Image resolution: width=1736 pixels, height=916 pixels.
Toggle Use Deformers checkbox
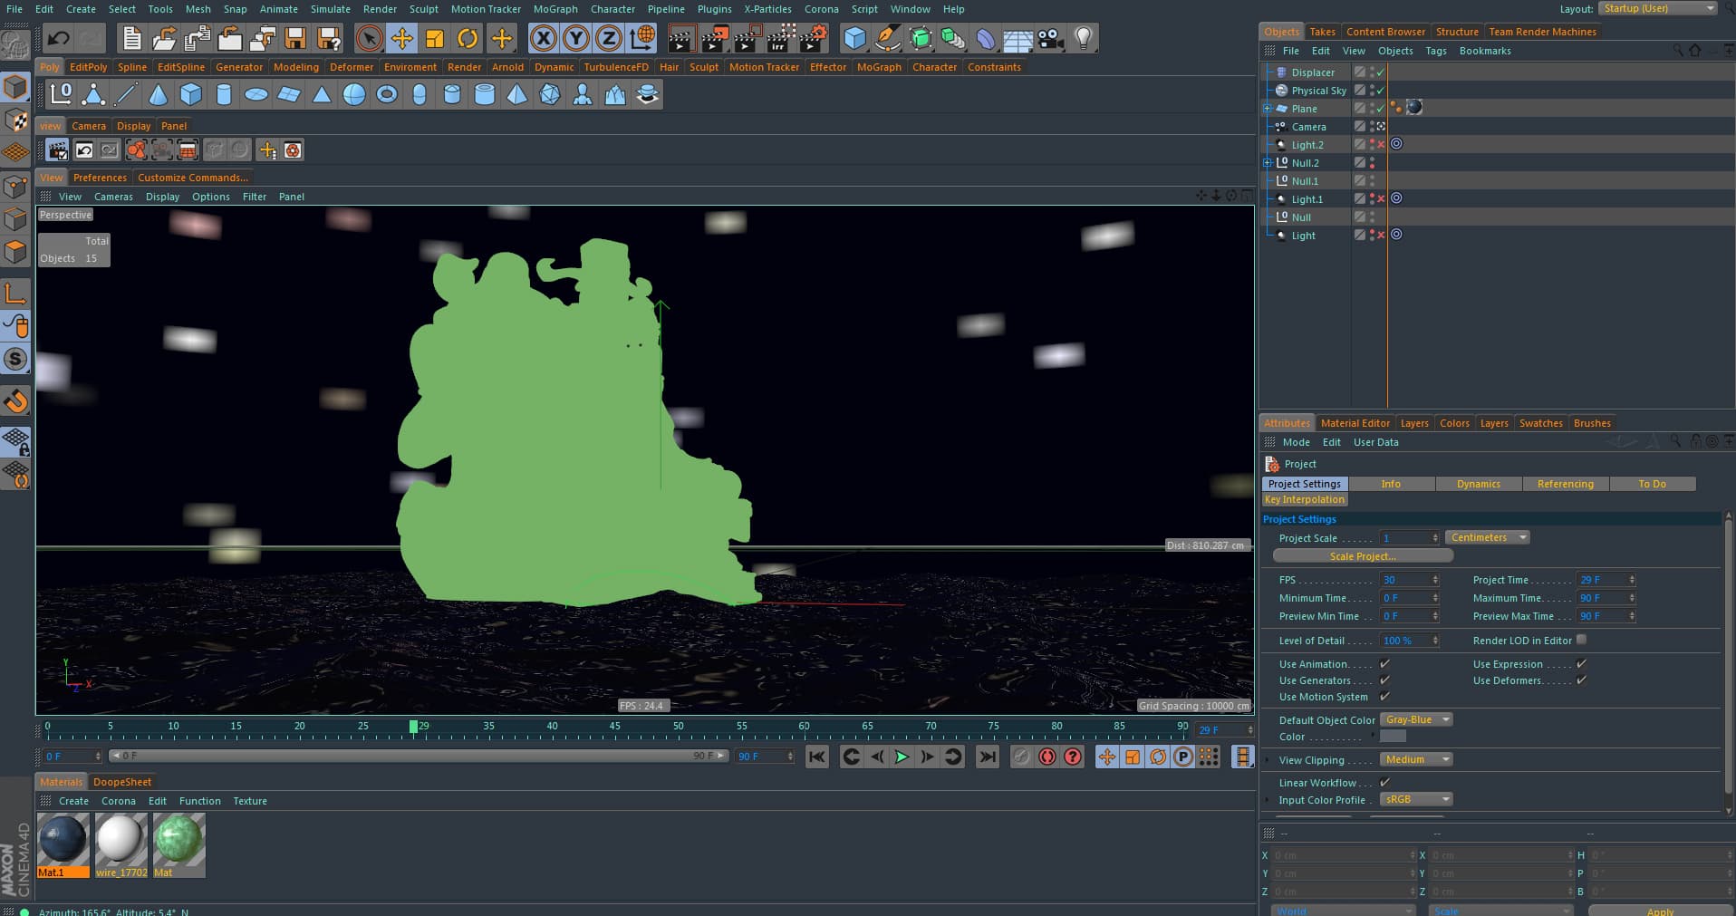[x=1581, y=680]
